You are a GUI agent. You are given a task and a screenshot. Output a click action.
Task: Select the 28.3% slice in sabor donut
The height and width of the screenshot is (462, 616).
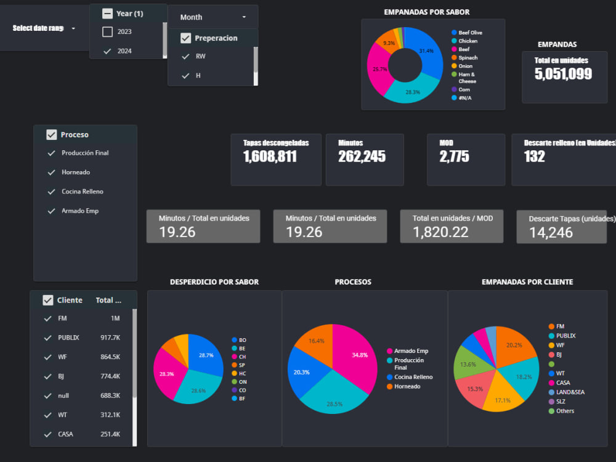(x=413, y=92)
